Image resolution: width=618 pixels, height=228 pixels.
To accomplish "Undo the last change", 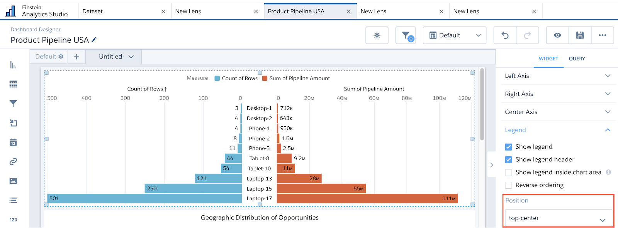I will tap(505, 35).
